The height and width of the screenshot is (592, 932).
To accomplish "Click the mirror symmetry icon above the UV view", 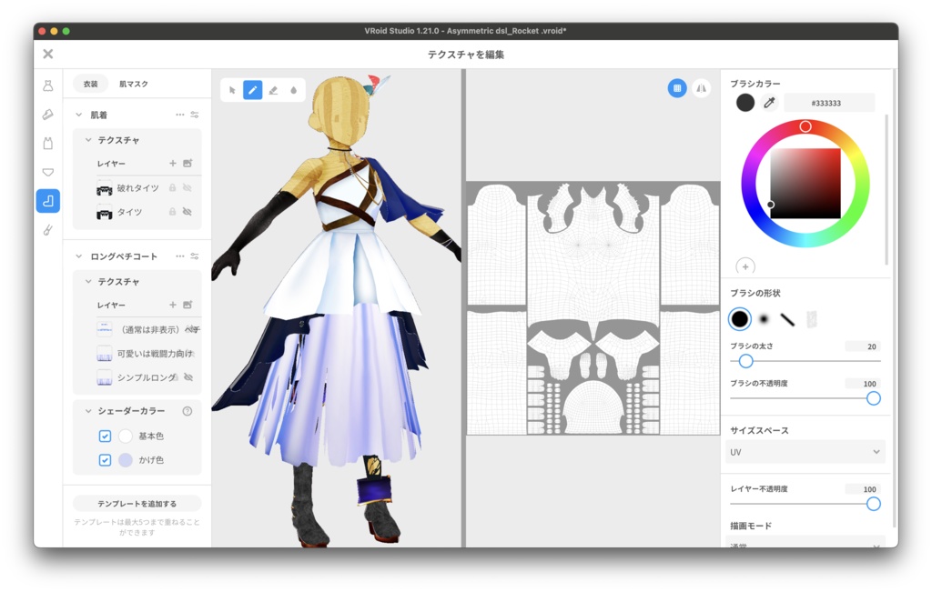I will (701, 89).
